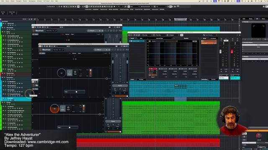
Task: Click the iZotope logo icon in the back Neutron header
Action: [120, 31]
